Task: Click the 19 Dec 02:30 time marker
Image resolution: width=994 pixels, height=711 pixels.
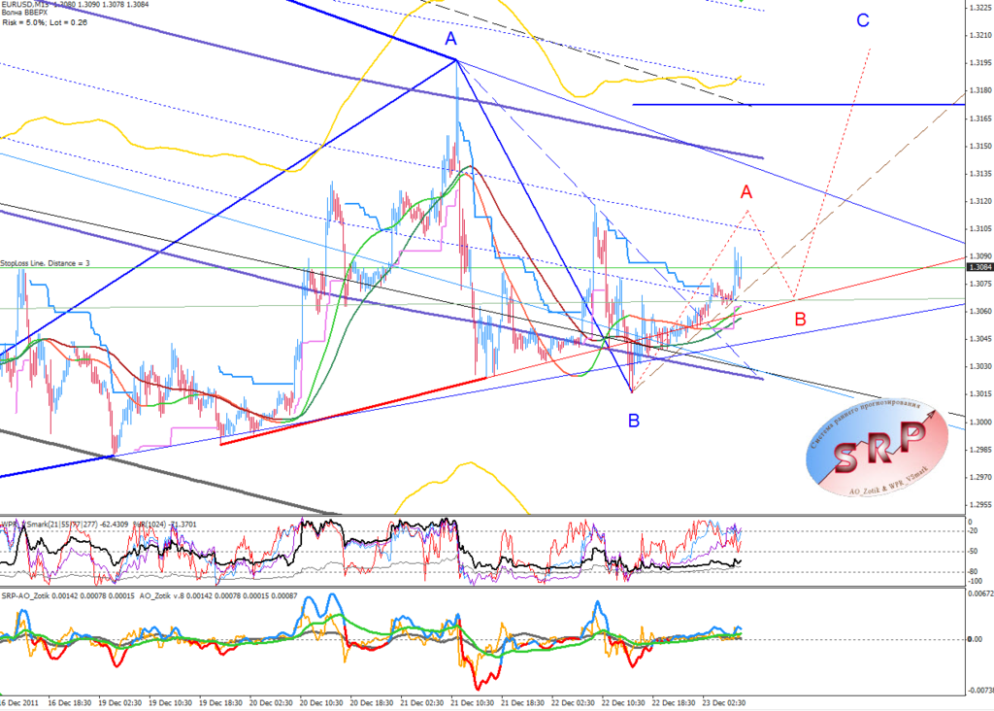Action: 119,703
